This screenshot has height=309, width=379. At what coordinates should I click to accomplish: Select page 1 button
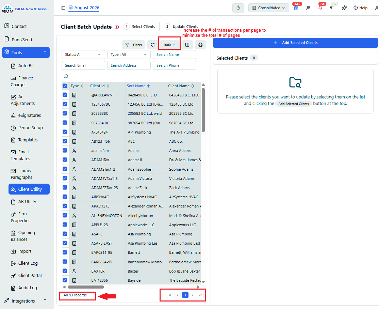click(185, 295)
